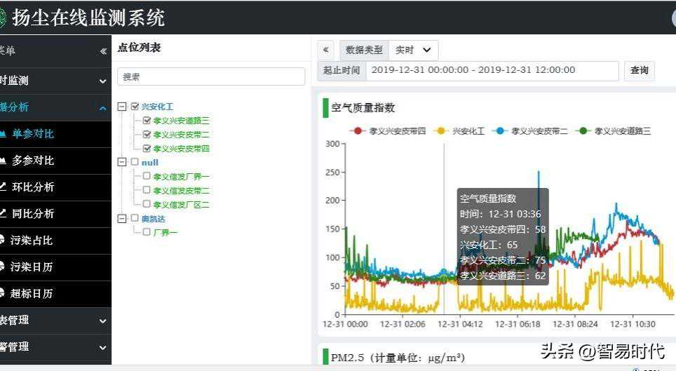Click the 污染占比 pie chart icon
This screenshot has height=371, width=676.
coord(3,240)
